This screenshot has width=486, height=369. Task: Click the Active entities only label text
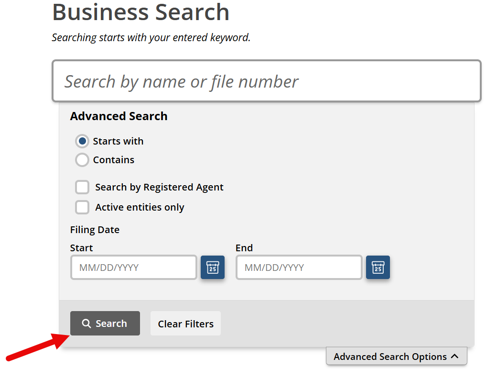pos(140,207)
